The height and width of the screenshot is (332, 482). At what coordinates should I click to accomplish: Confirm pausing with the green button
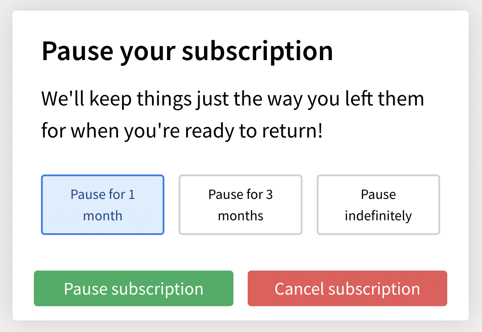(x=134, y=288)
